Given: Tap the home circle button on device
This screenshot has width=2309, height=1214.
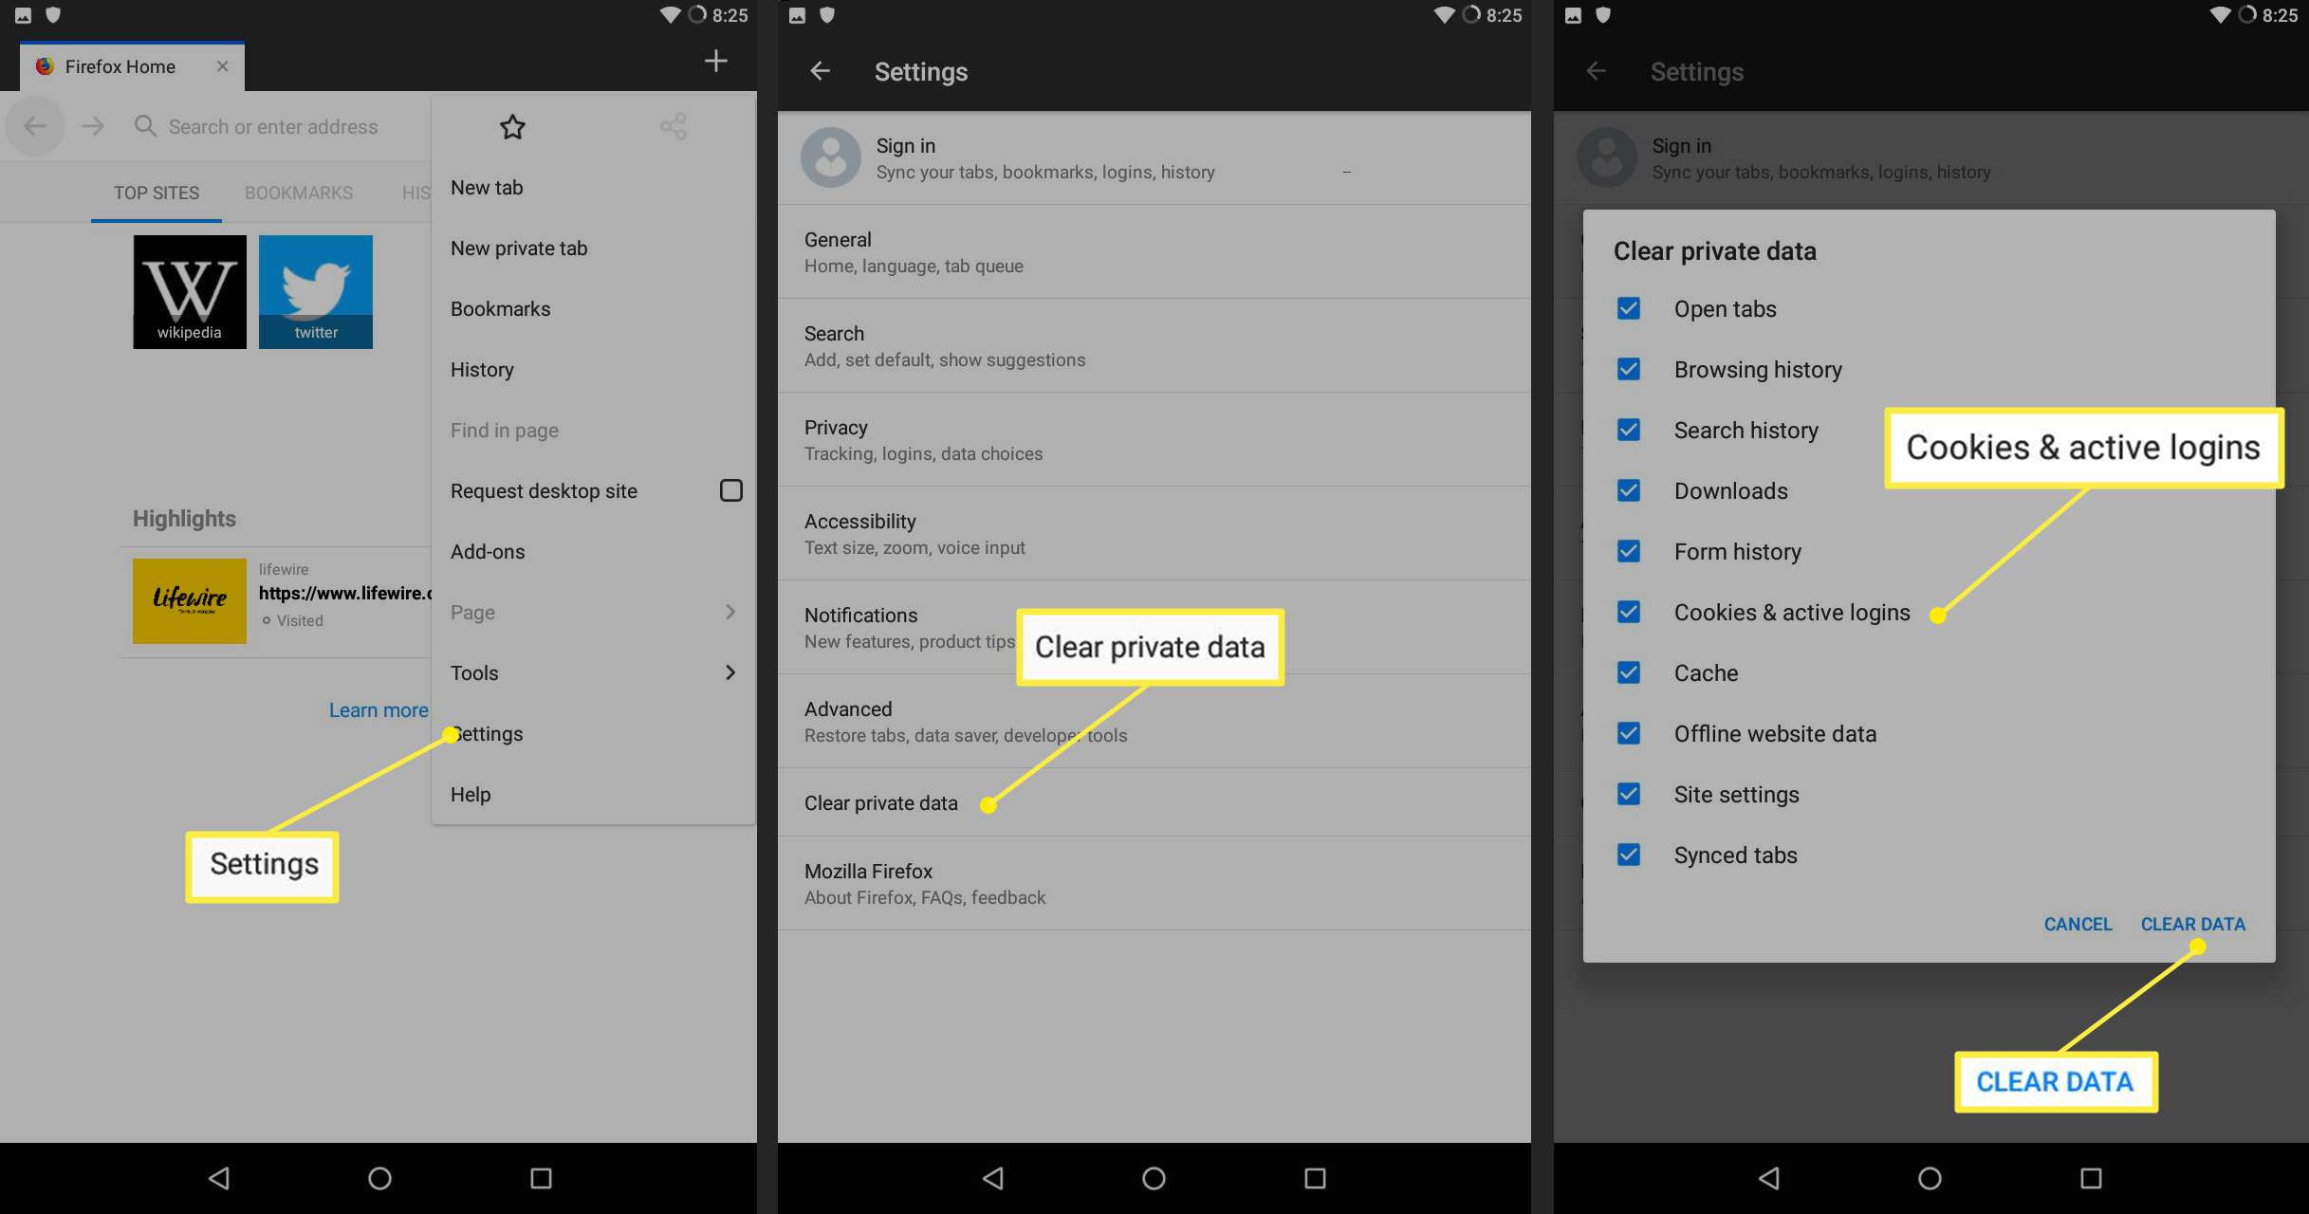Looking at the screenshot, I should 1153,1177.
